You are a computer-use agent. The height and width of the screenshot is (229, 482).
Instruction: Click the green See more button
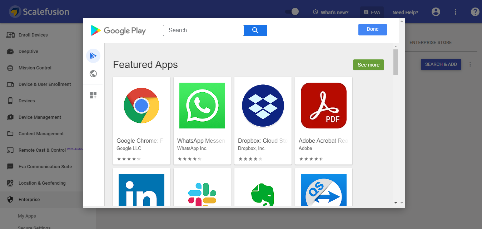(368, 65)
